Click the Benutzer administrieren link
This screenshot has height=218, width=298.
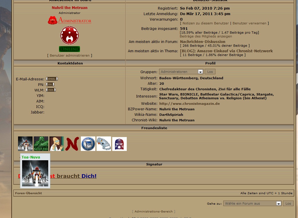[69, 55]
